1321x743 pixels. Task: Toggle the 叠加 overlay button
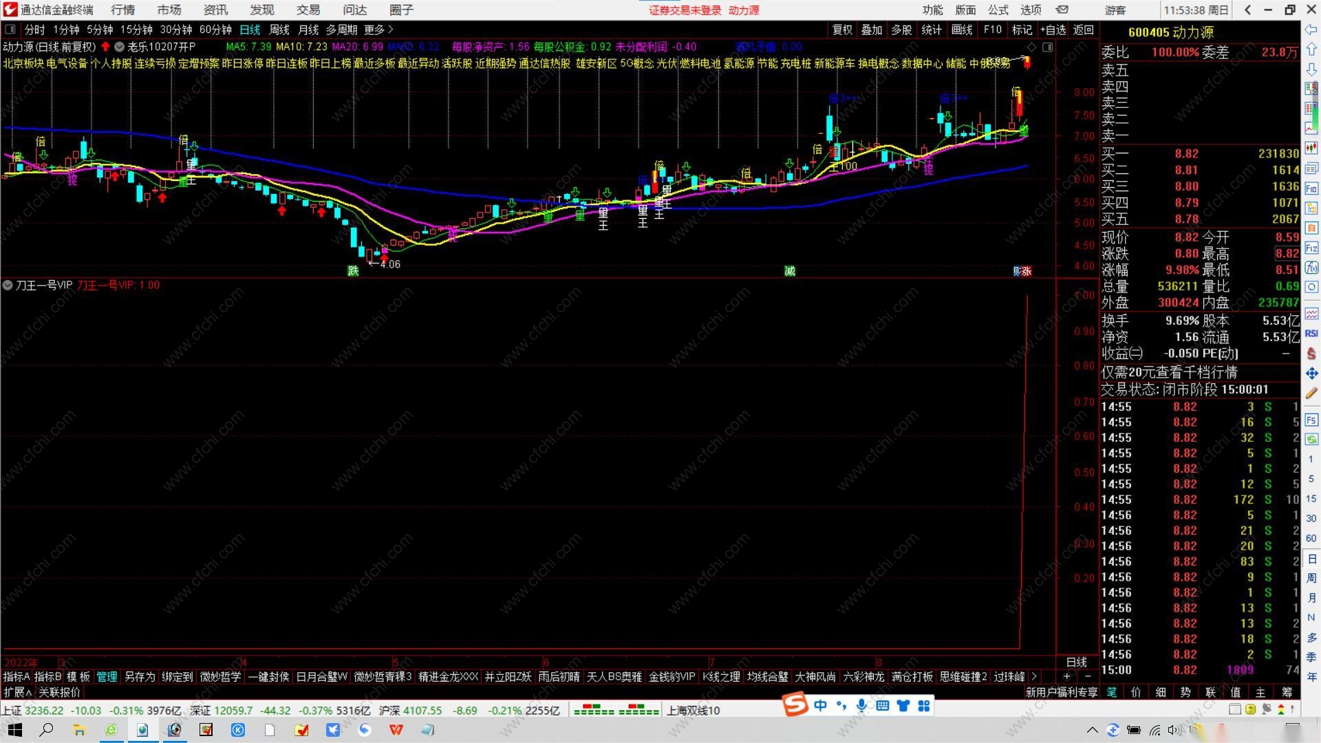[872, 30]
